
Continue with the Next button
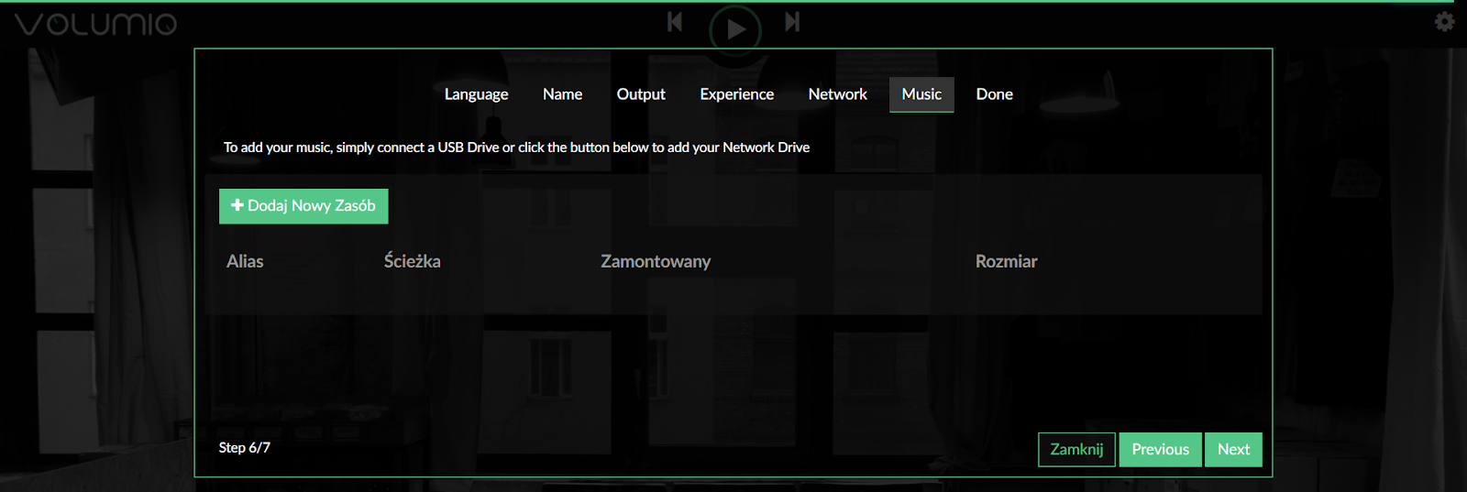[x=1233, y=450]
